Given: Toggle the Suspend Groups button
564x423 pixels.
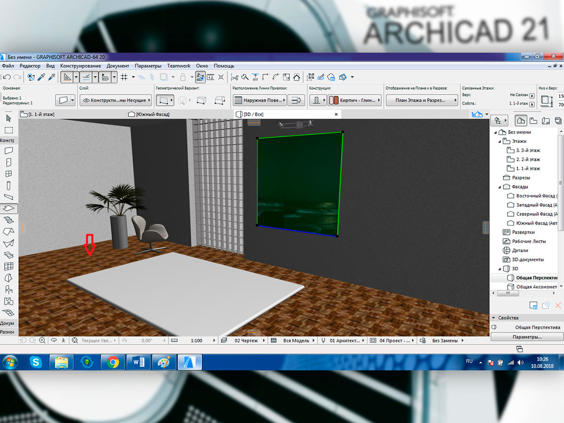Looking at the screenshot, I should click(200, 77).
